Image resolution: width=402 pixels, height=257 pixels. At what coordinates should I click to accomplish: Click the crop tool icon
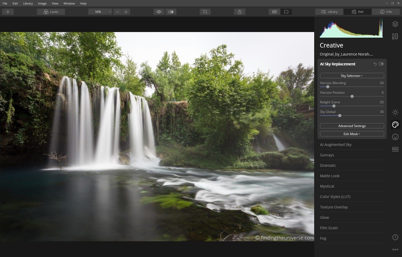coord(205,12)
